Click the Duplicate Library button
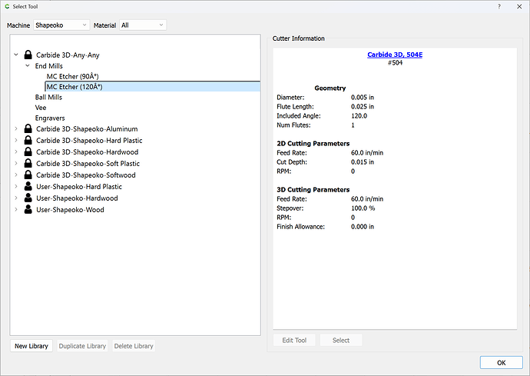 82,346
